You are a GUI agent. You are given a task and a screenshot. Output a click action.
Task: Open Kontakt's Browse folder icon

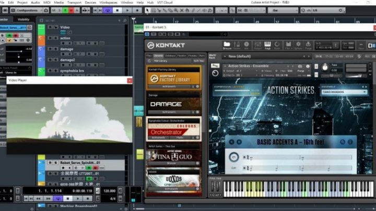tap(227, 45)
